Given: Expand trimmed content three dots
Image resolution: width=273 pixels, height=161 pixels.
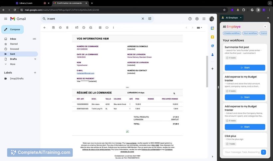Looking at the screenshot, I should [128, 87].
